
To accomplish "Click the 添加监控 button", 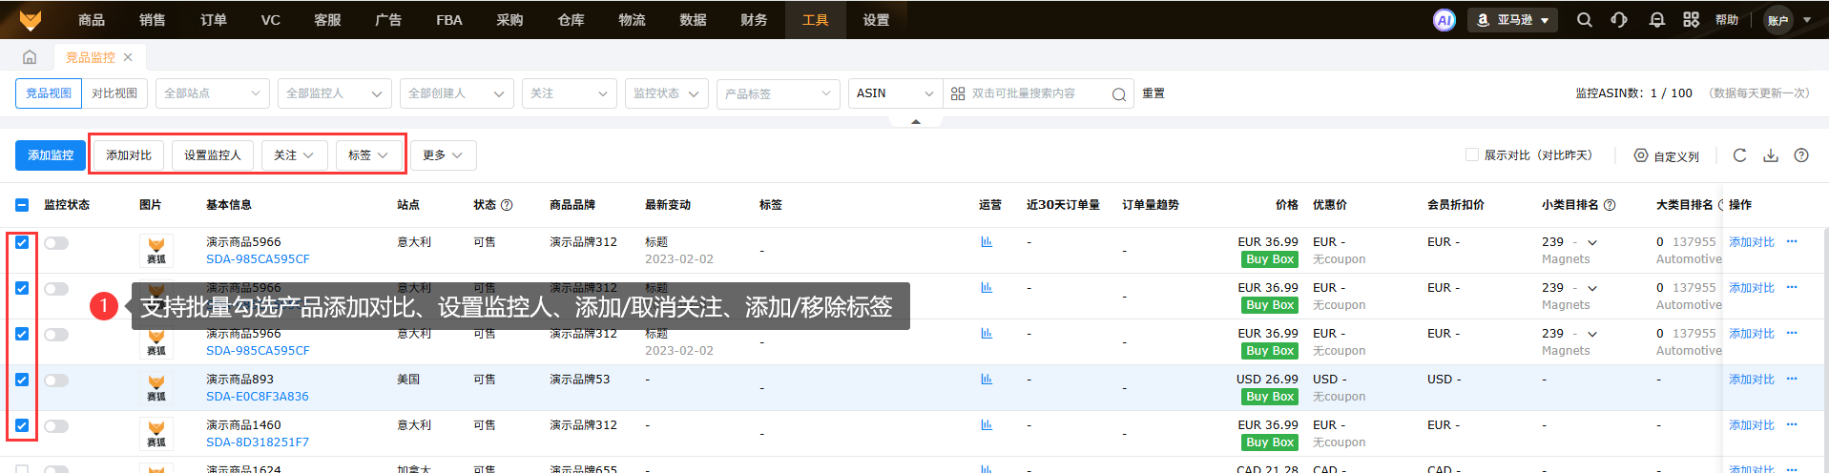I will (x=51, y=155).
